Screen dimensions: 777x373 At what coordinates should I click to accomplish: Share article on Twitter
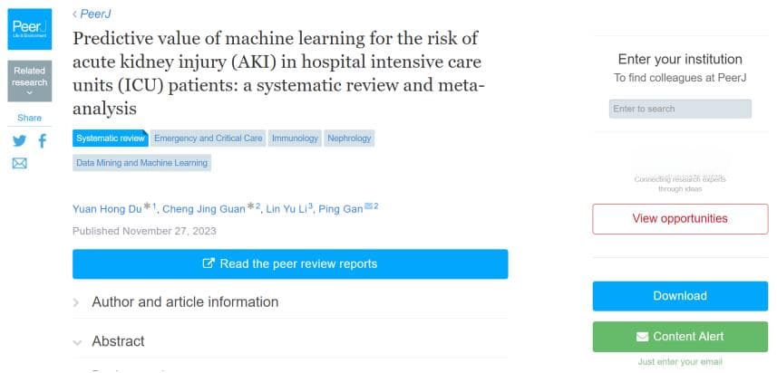pos(19,141)
